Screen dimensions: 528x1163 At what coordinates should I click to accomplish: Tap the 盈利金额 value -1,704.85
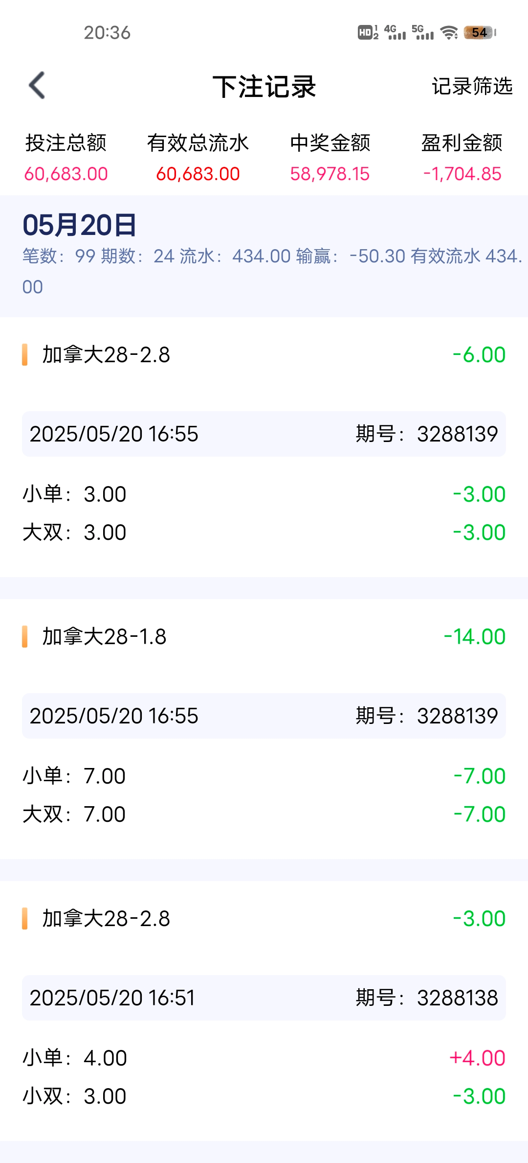click(462, 174)
